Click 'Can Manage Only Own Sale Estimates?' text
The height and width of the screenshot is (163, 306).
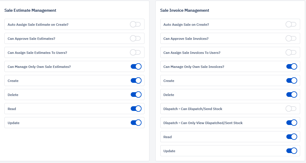(x=39, y=67)
